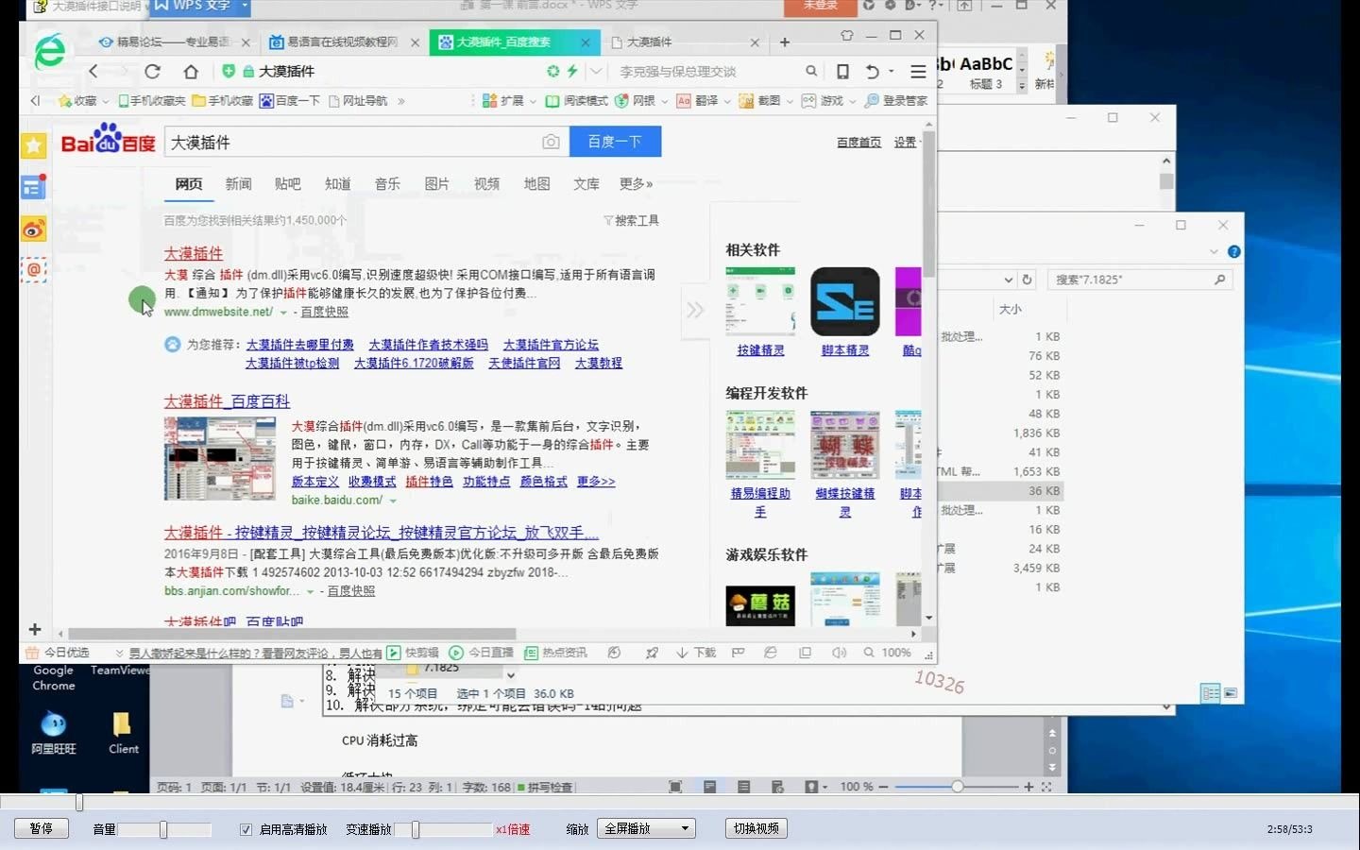Select the 图片 search category
1360x850 pixels.
click(x=436, y=184)
